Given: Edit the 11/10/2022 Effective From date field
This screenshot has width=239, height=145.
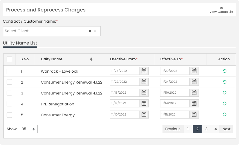Looking at the screenshot, I should [124, 114].
